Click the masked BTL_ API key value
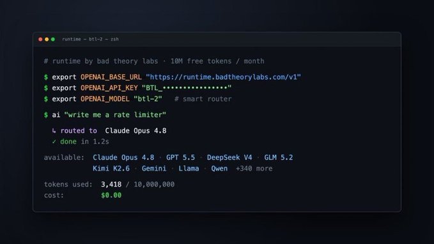This screenshot has height=244, width=434. pos(187,88)
